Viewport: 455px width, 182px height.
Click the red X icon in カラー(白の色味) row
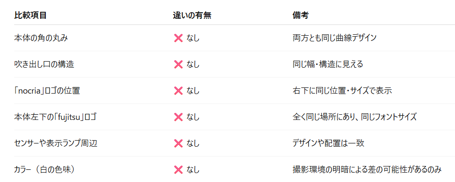178,170
